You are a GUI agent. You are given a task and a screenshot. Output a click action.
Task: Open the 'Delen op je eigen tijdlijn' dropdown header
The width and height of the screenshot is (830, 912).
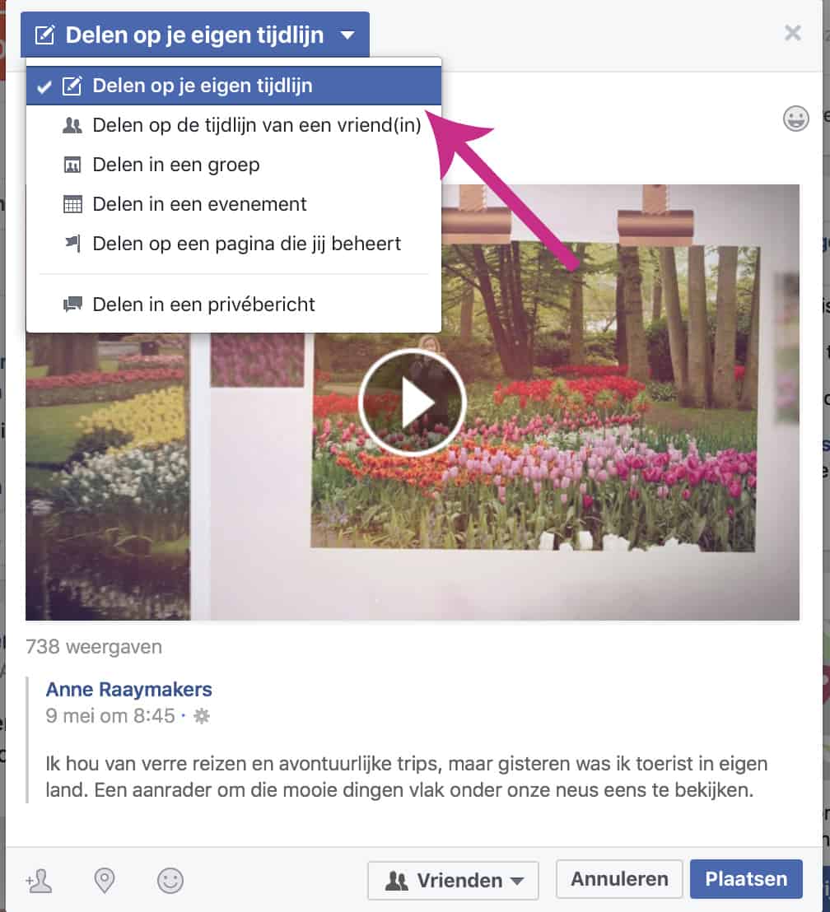coord(195,35)
